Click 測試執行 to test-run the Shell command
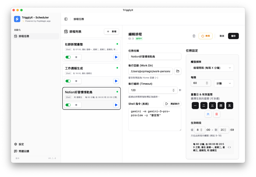This screenshot has height=177, width=256. coord(172,104)
